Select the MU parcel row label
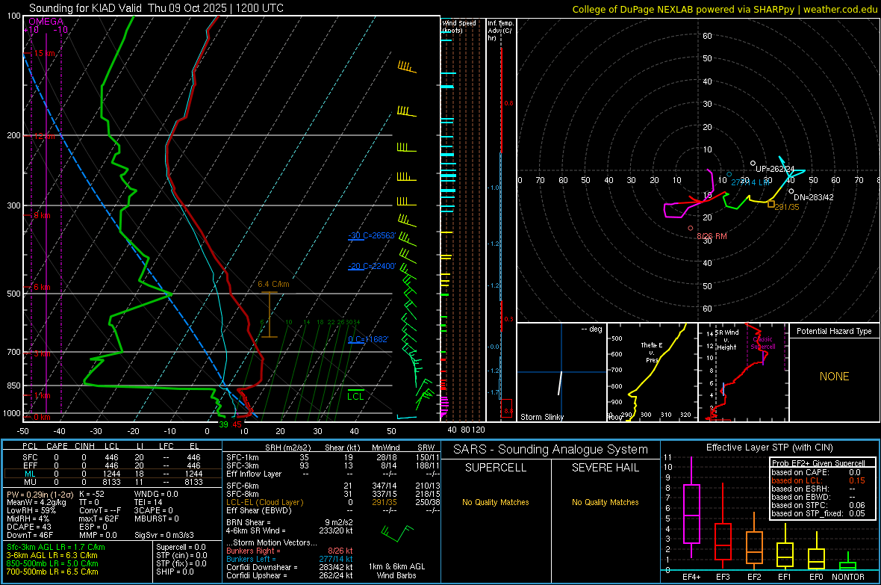Viewport: 881px width, 585px height. tap(30, 482)
